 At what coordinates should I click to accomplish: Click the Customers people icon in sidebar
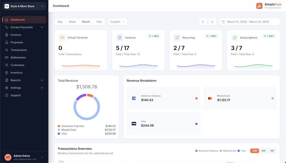(7, 65)
